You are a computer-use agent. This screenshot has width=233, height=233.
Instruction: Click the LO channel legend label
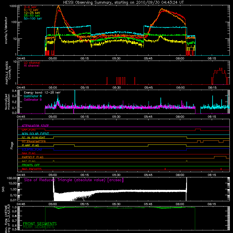coord(32,63)
